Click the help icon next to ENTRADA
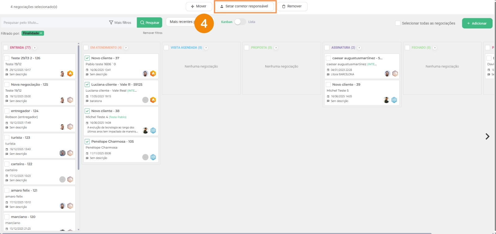 point(35,48)
